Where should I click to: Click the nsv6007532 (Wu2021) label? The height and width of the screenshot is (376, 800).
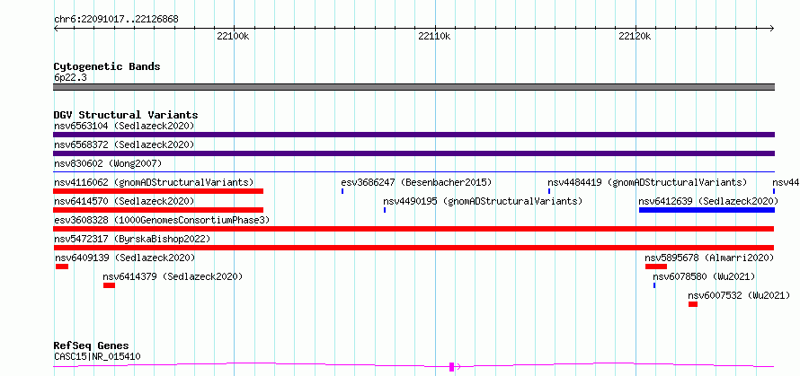point(739,295)
